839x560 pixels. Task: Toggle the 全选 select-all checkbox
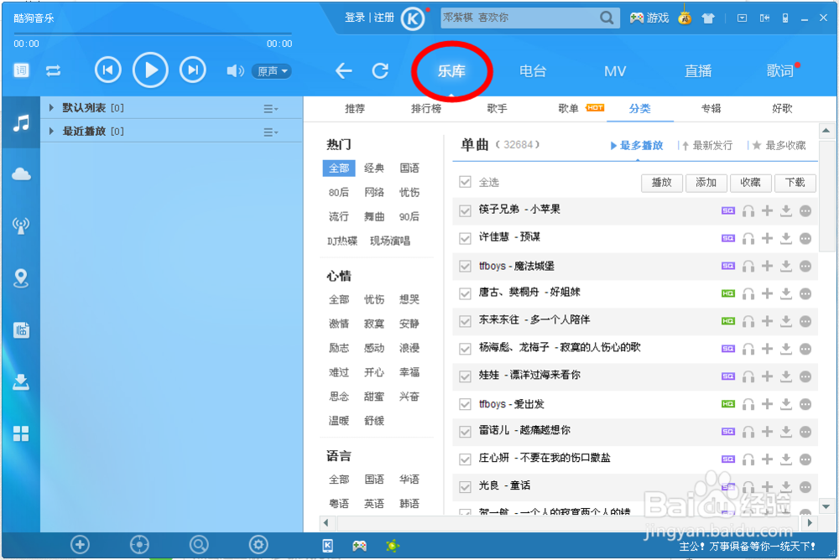[x=465, y=183]
